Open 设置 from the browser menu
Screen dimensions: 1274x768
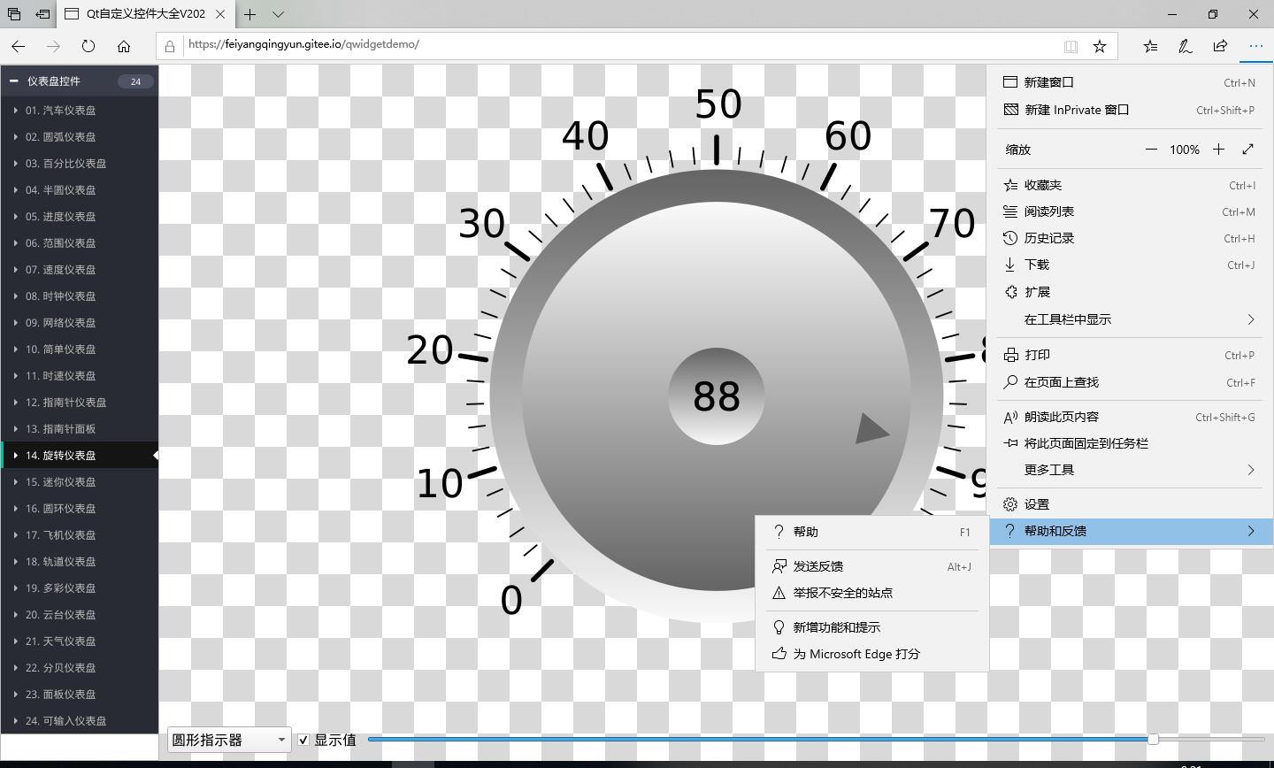click(1036, 504)
